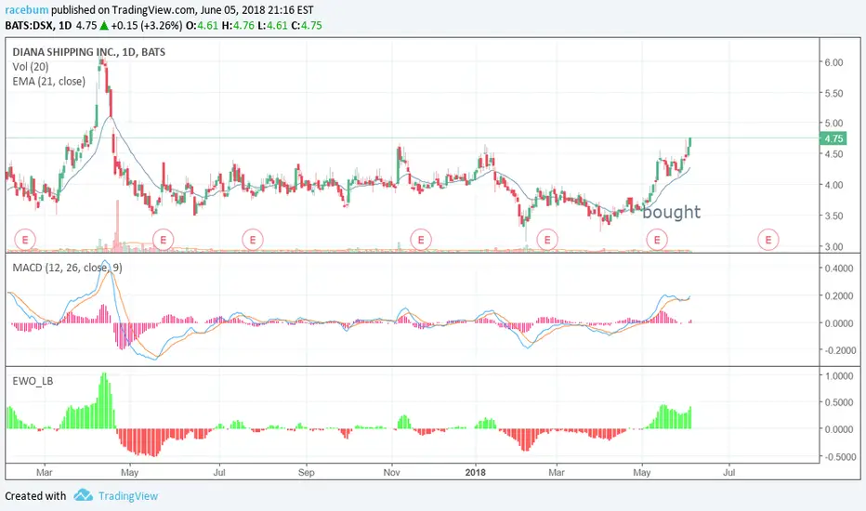Click the -0.5000 EWO axis label
The height and width of the screenshot is (511, 866).
point(839,457)
